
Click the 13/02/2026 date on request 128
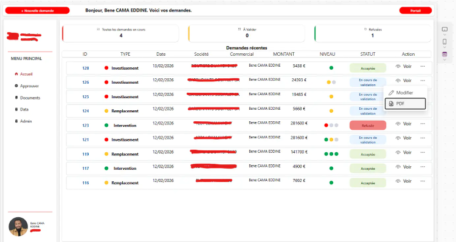tap(163, 66)
